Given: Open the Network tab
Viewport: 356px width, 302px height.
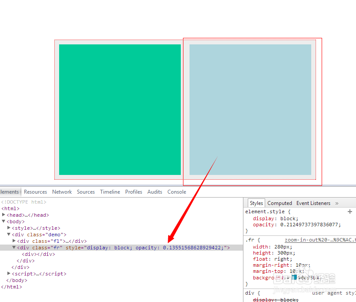Looking at the screenshot, I should pos(62,192).
